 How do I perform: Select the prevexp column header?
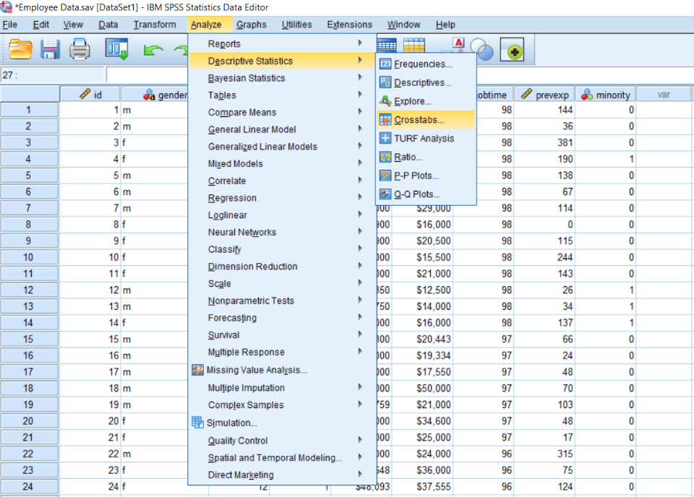[545, 95]
